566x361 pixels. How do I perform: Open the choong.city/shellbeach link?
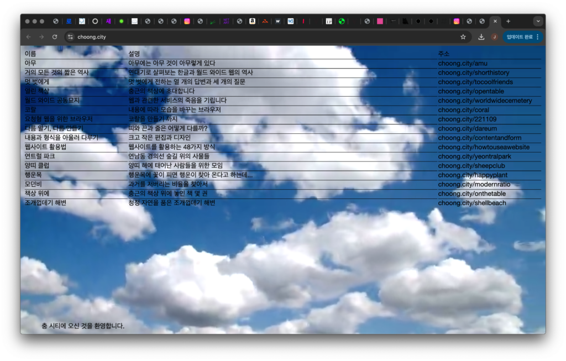(471, 203)
